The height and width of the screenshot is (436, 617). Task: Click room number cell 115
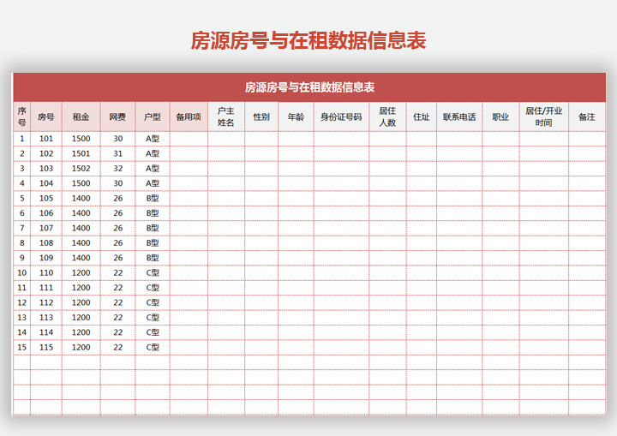pyautogui.click(x=46, y=348)
